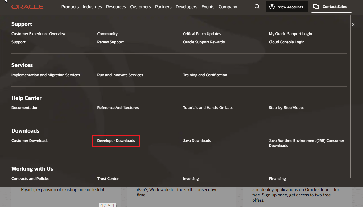Open Cloud Console Login
Screen dimensions: 363x207
pos(287,42)
